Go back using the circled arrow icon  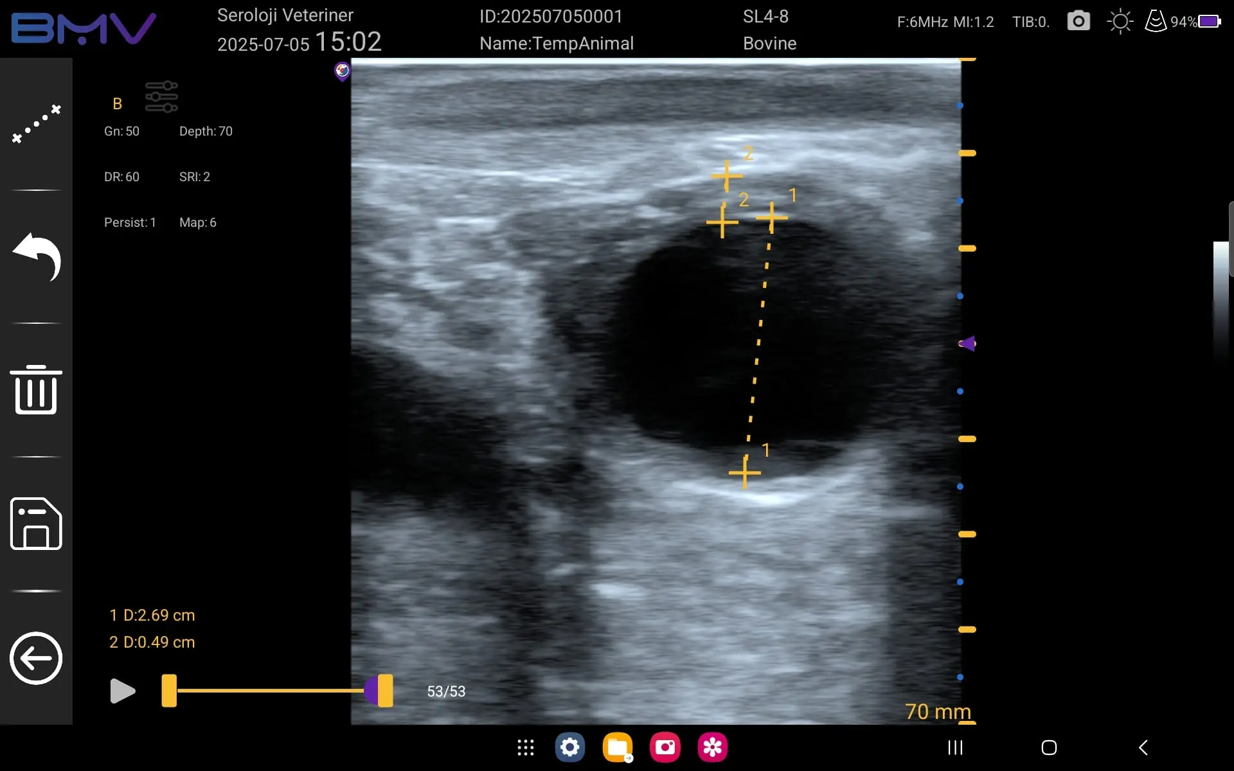click(x=36, y=658)
